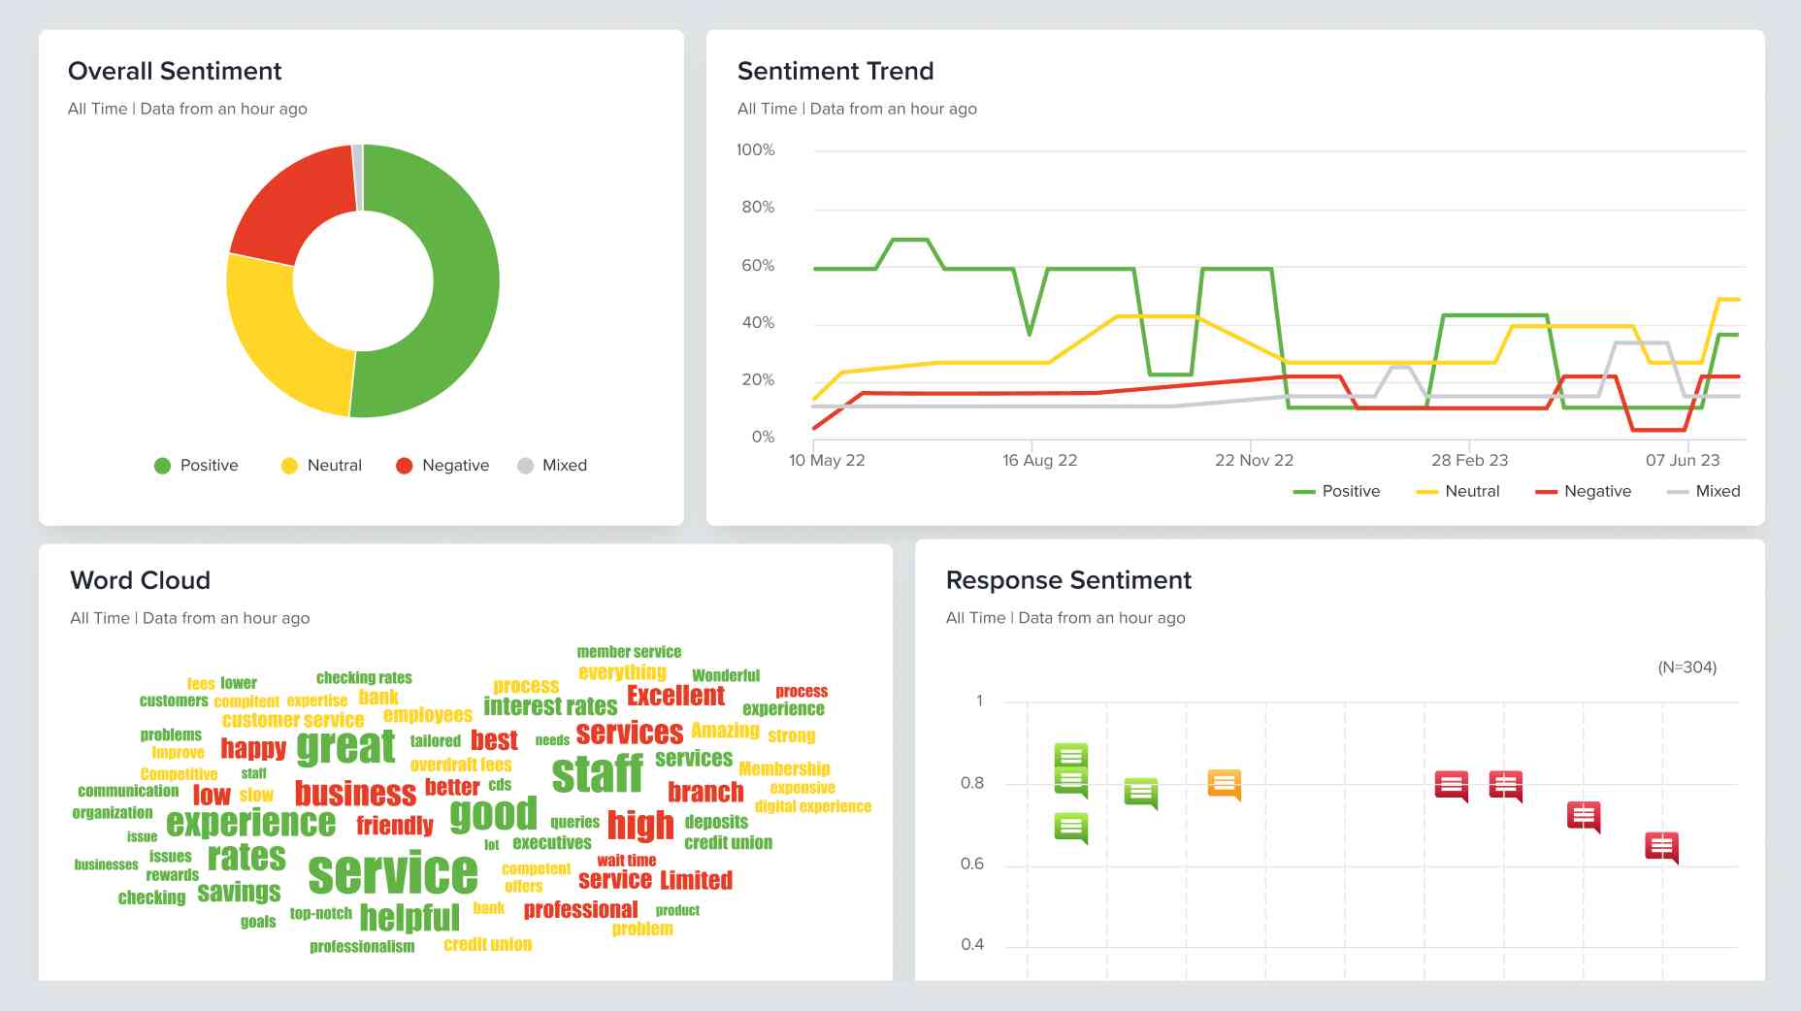The height and width of the screenshot is (1011, 1801).
Task: Click the green comment icon beside the orange one
Action: 1140,793
